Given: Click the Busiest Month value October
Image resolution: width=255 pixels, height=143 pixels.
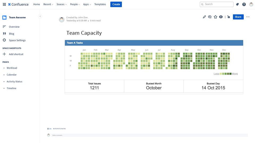Looking at the screenshot, I should click(154, 88).
